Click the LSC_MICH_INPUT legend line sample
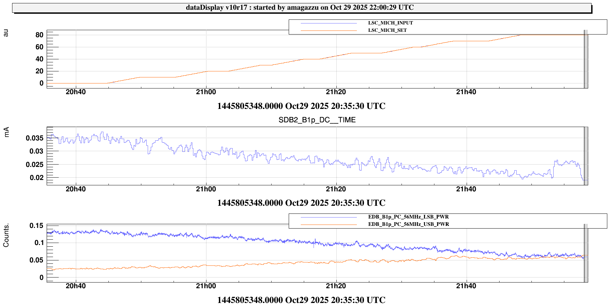 tap(328, 23)
